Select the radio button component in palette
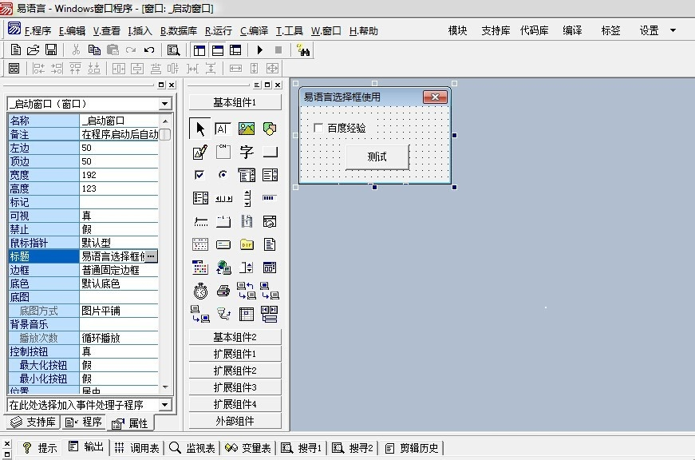 (x=223, y=175)
